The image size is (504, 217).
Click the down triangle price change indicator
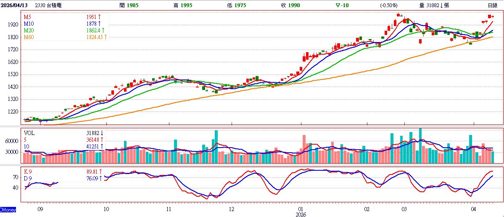338,5
